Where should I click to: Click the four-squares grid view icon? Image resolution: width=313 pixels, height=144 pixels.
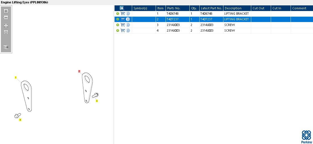coord(6,26)
